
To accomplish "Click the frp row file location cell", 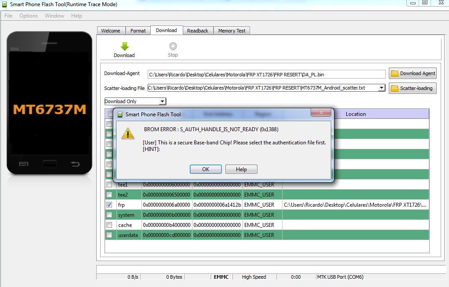I will [355, 205].
